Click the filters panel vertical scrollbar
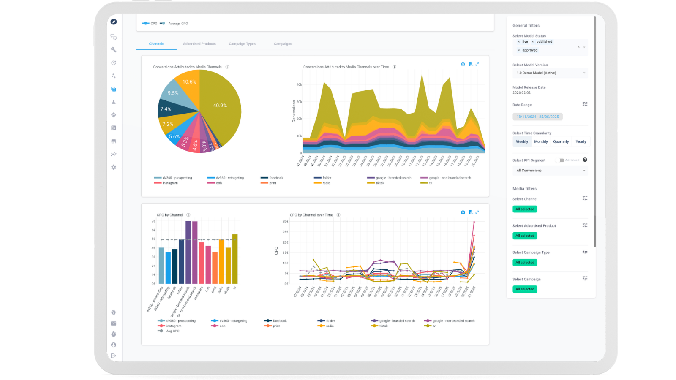Screen dimensions: 676x380 coord(595,132)
